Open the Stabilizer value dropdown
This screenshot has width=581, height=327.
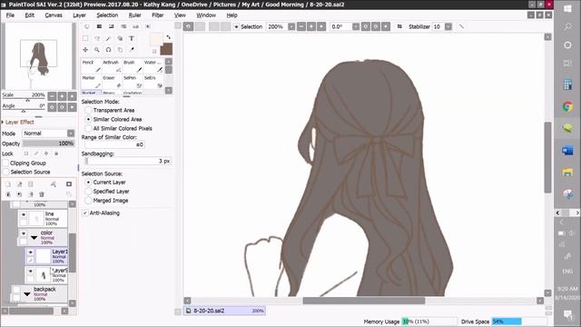coord(448,26)
